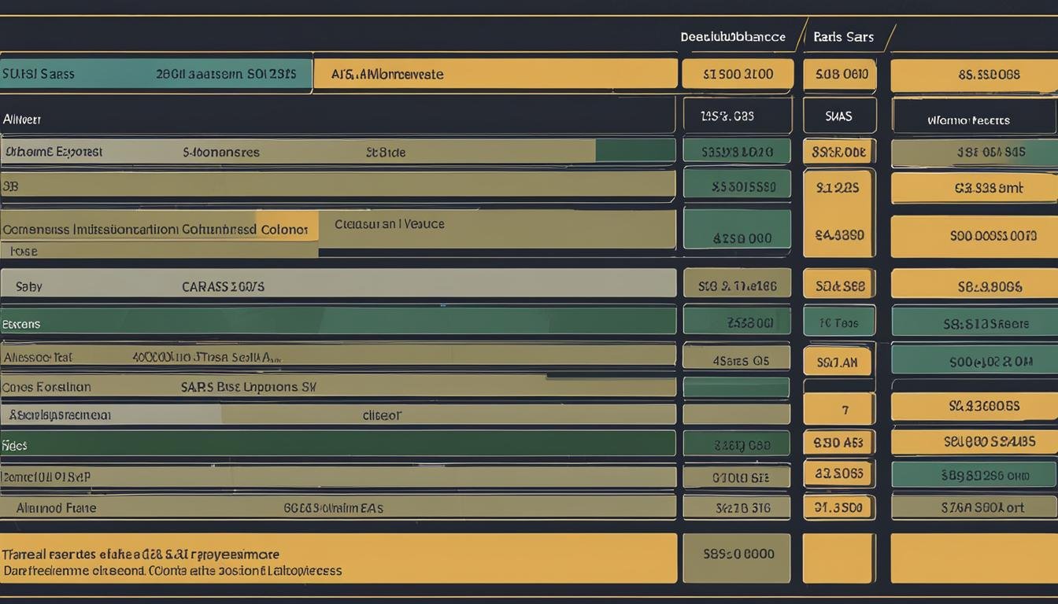This screenshot has width=1058, height=604.
Task: Click the 'Saby' row label
Action: 29,287
